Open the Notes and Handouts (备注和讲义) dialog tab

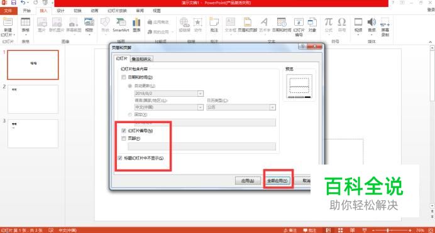click(x=141, y=59)
